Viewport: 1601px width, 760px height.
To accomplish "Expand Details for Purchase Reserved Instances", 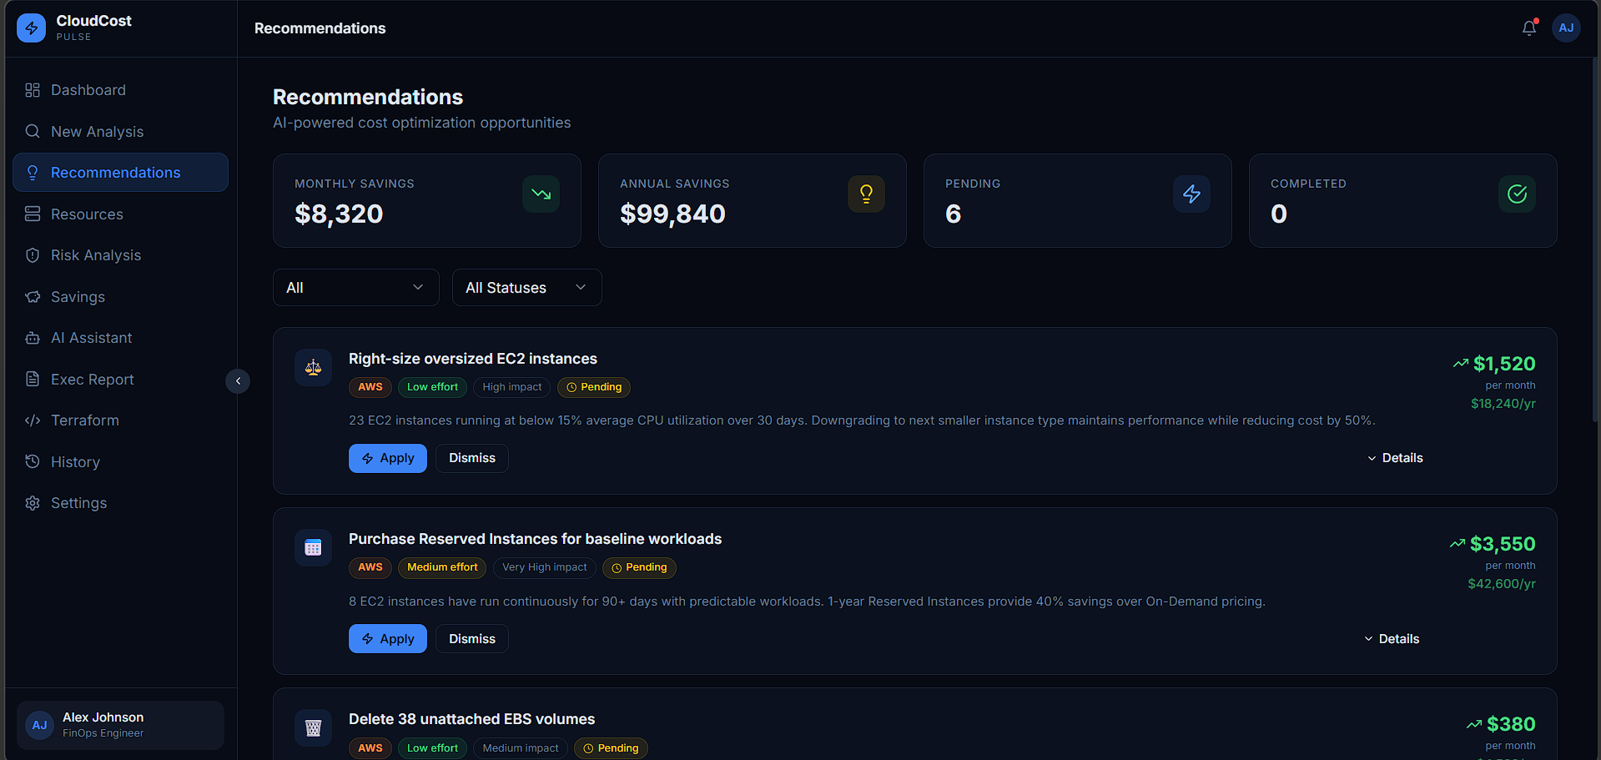I will 1392,639.
